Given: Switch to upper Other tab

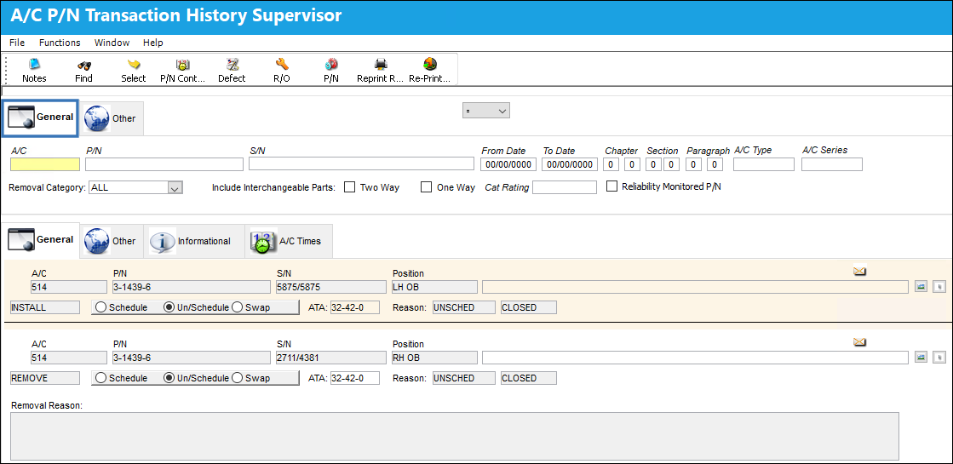Looking at the screenshot, I should (x=111, y=118).
